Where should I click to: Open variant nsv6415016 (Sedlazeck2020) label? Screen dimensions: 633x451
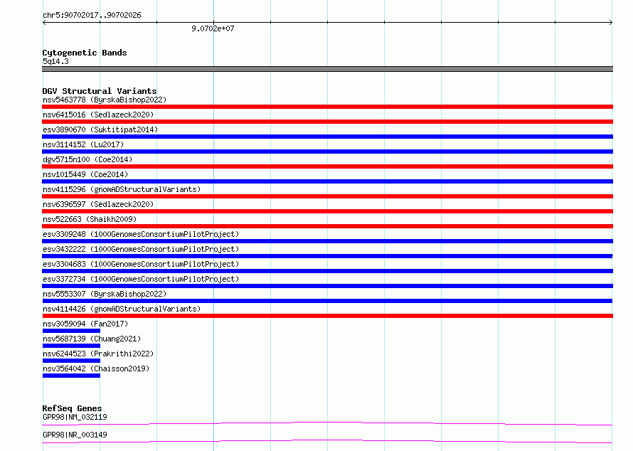click(98, 115)
